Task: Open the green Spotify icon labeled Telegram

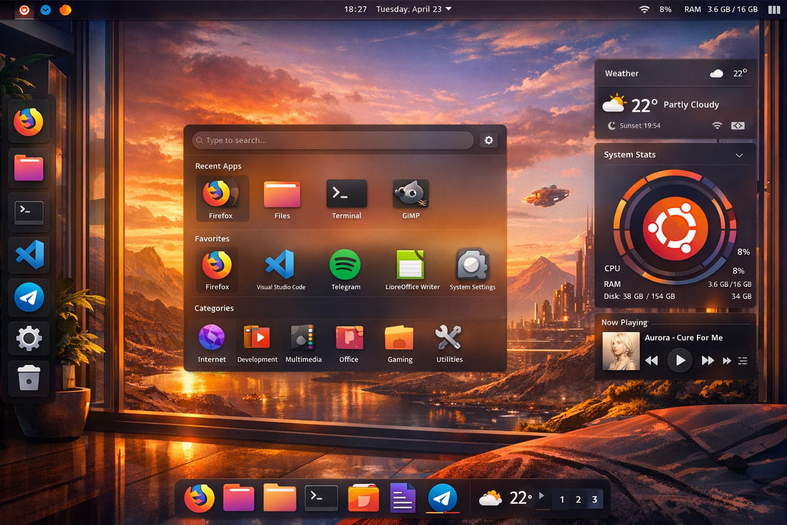Action: point(346,270)
